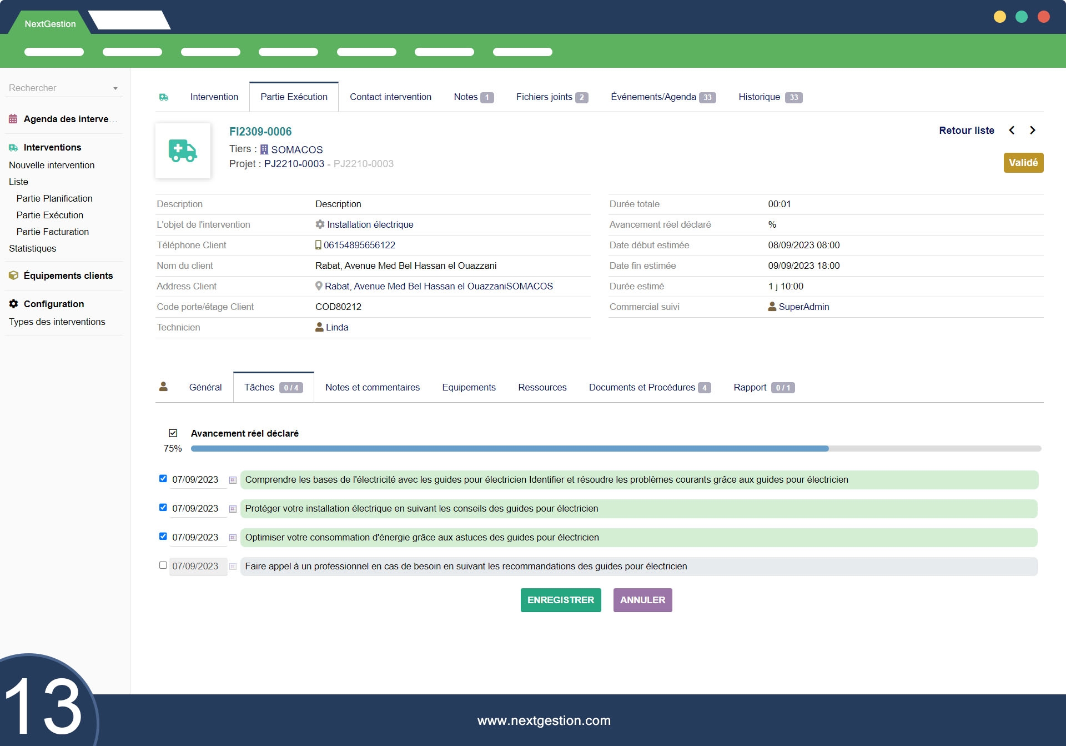This screenshot has width=1066, height=746.
Task: Click the Retour liste link
Action: point(967,131)
